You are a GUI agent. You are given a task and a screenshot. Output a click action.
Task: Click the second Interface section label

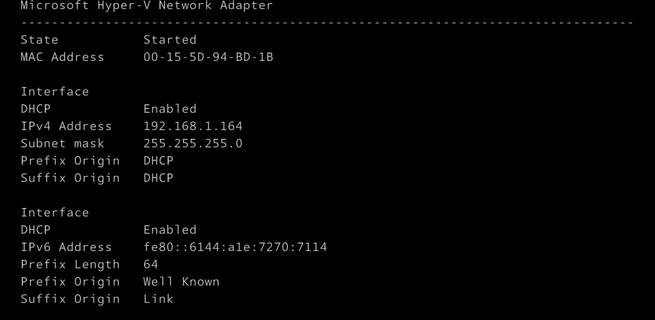[x=55, y=212]
